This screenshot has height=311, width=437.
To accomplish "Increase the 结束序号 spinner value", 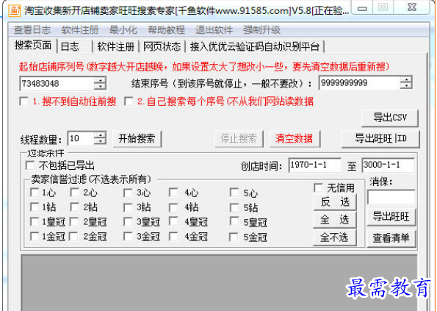I will coord(406,79).
